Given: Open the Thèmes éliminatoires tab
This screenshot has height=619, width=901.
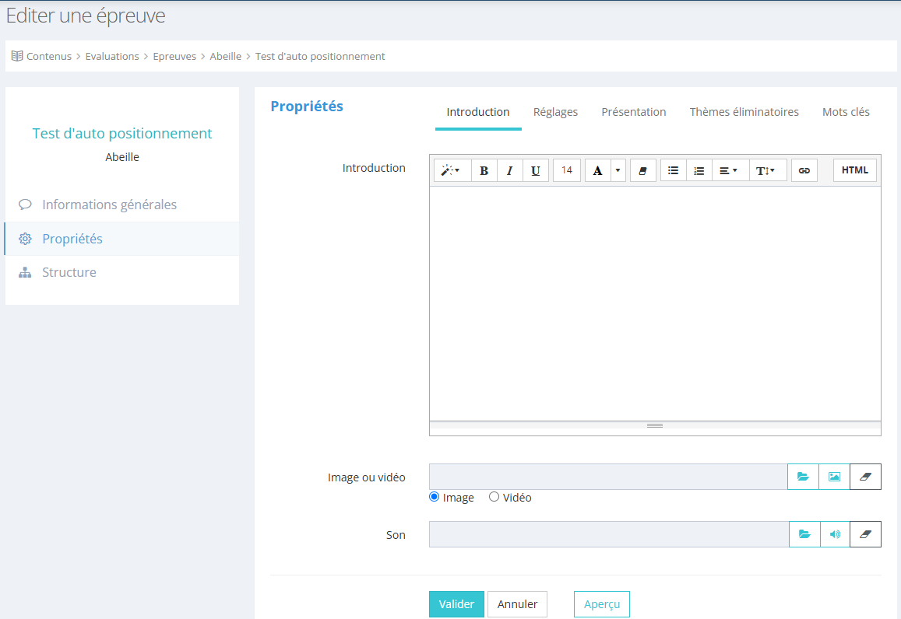Looking at the screenshot, I should [744, 112].
